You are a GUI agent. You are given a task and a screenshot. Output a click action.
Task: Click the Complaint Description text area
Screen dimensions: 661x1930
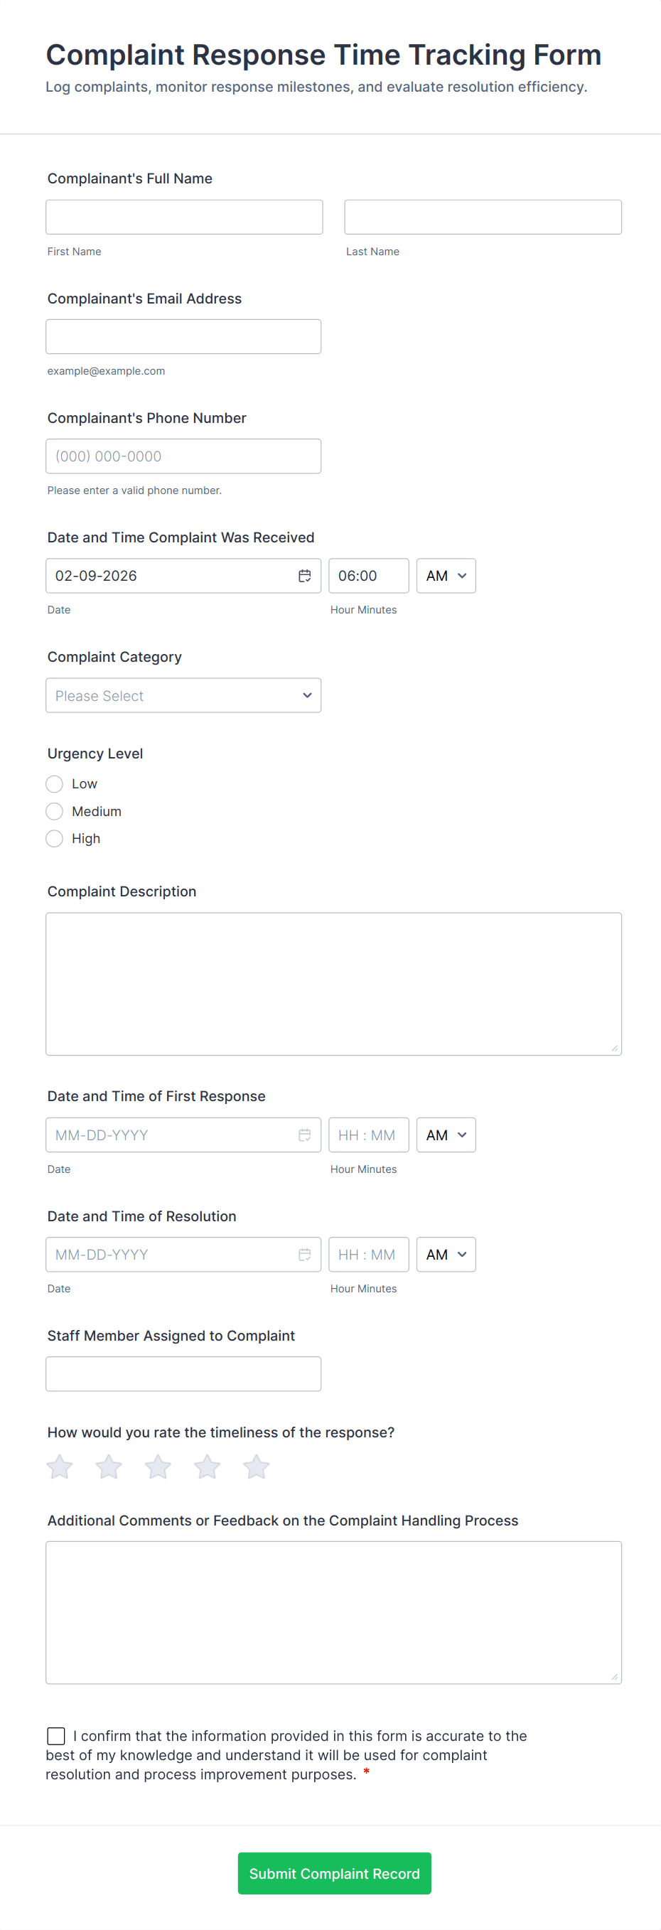click(333, 983)
